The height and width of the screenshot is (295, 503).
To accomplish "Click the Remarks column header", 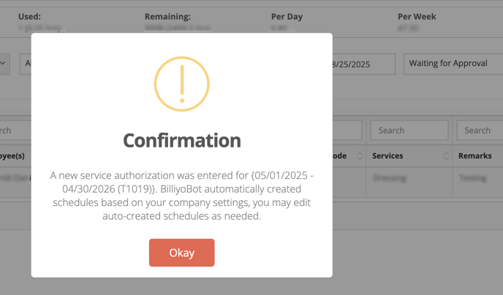I will pyautogui.click(x=475, y=156).
